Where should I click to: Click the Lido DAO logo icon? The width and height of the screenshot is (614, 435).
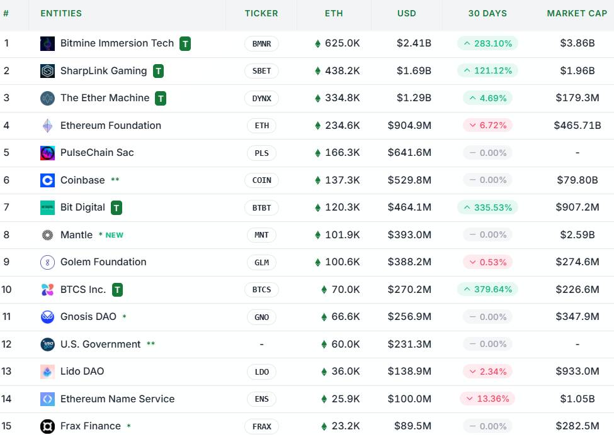pyautogui.click(x=47, y=372)
